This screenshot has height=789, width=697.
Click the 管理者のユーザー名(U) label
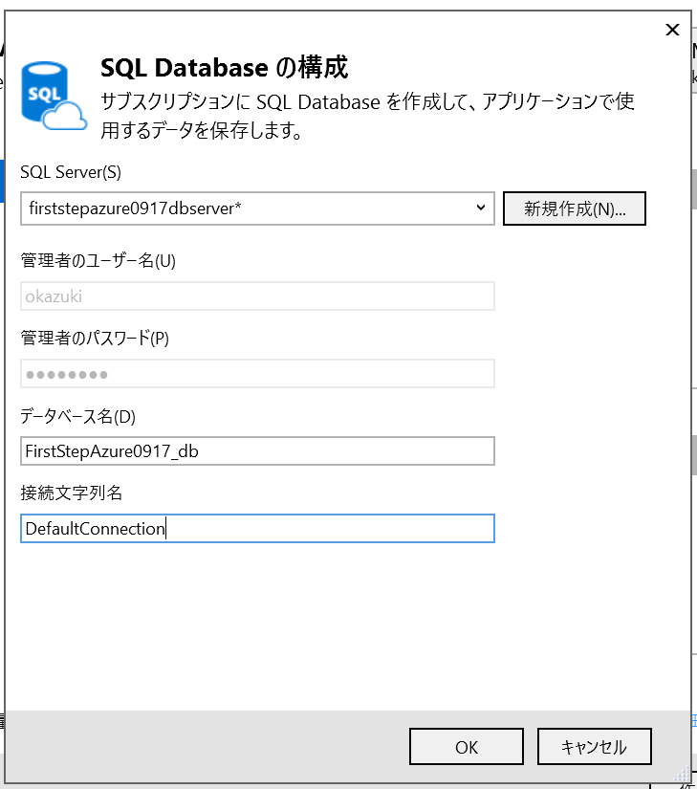(98, 261)
